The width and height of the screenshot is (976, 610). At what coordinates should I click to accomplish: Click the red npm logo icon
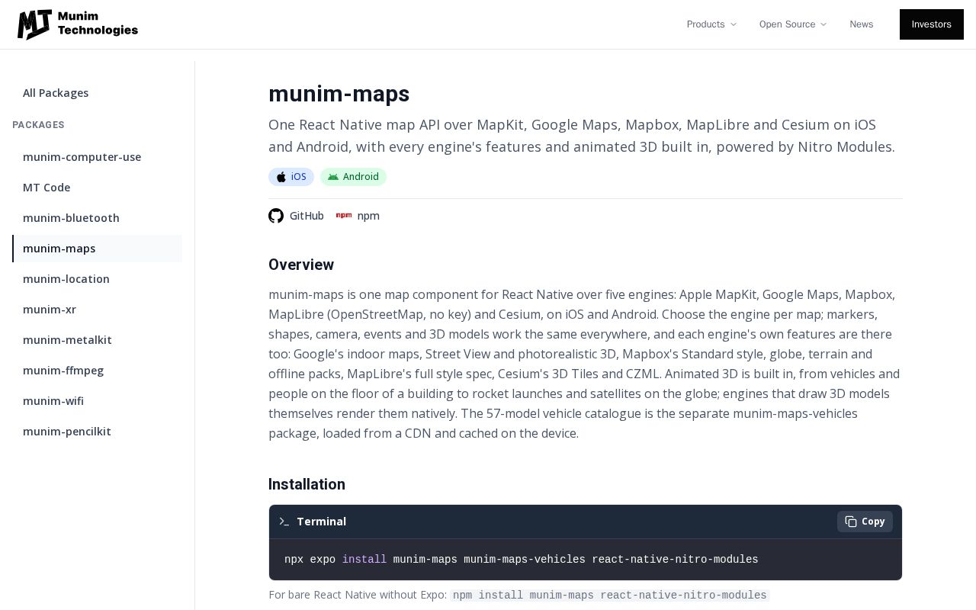tap(344, 216)
